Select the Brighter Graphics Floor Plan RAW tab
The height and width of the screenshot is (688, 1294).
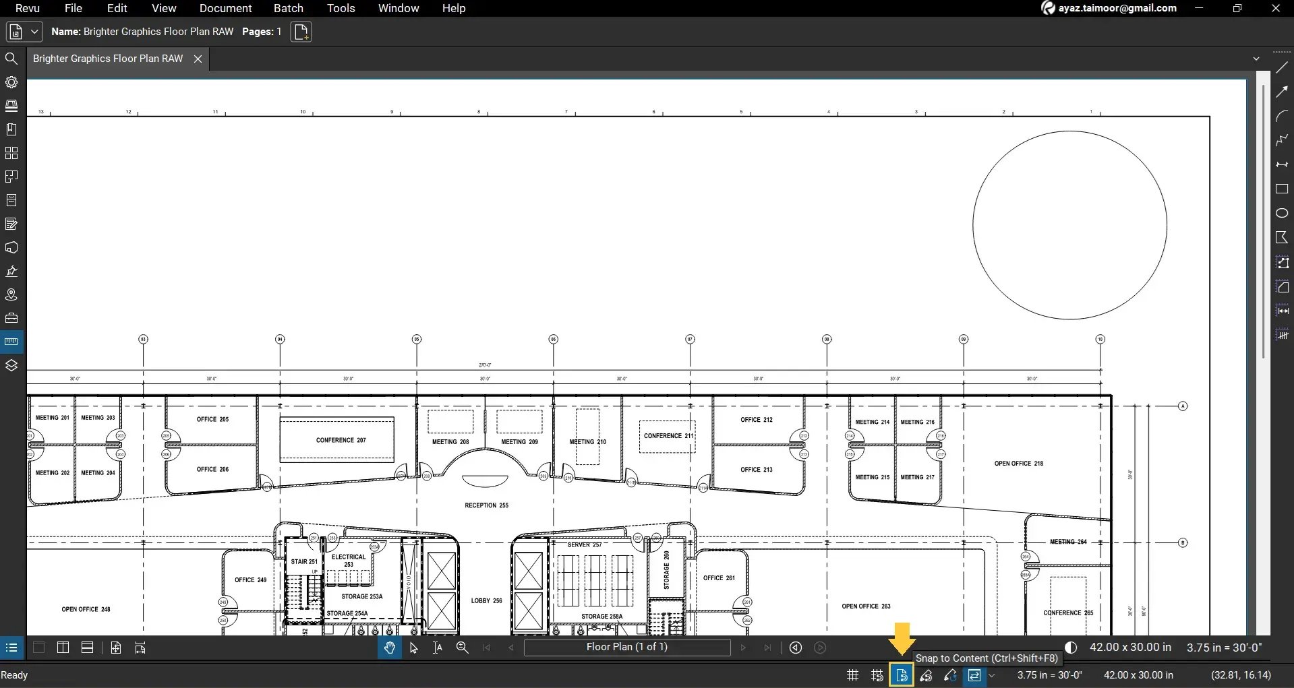(107, 58)
